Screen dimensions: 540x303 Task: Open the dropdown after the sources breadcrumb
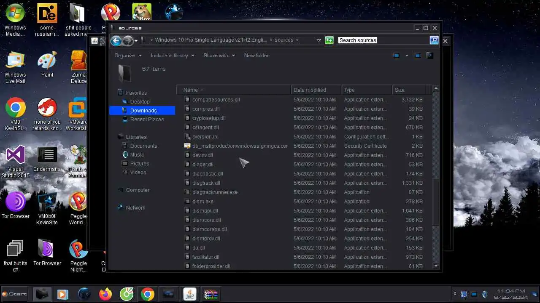pyautogui.click(x=297, y=40)
